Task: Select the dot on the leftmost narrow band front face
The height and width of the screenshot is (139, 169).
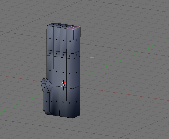Action: pos(50,53)
